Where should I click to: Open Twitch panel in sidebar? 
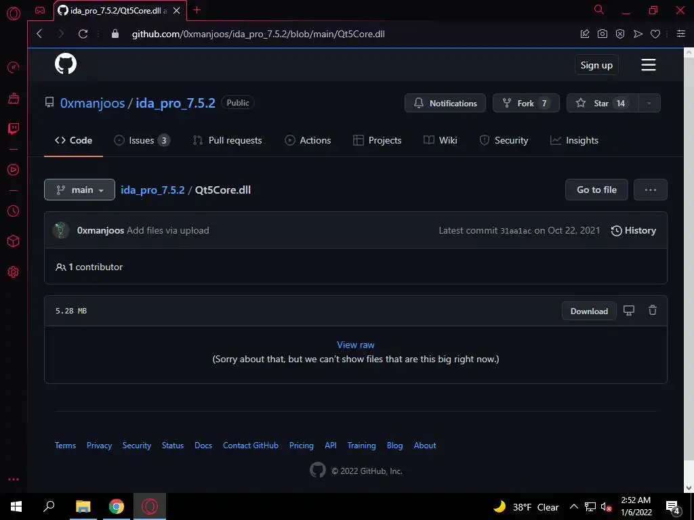[14, 129]
